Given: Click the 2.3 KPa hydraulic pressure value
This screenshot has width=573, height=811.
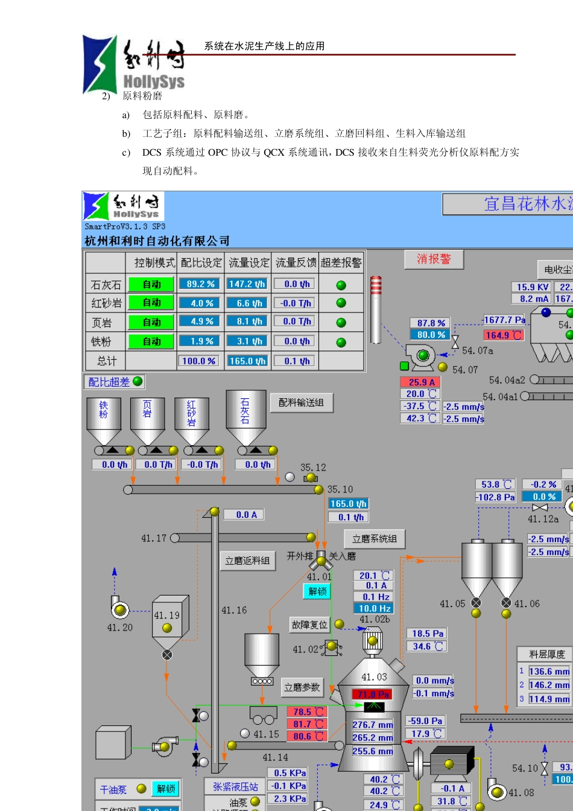Looking at the screenshot, I should tap(287, 798).
